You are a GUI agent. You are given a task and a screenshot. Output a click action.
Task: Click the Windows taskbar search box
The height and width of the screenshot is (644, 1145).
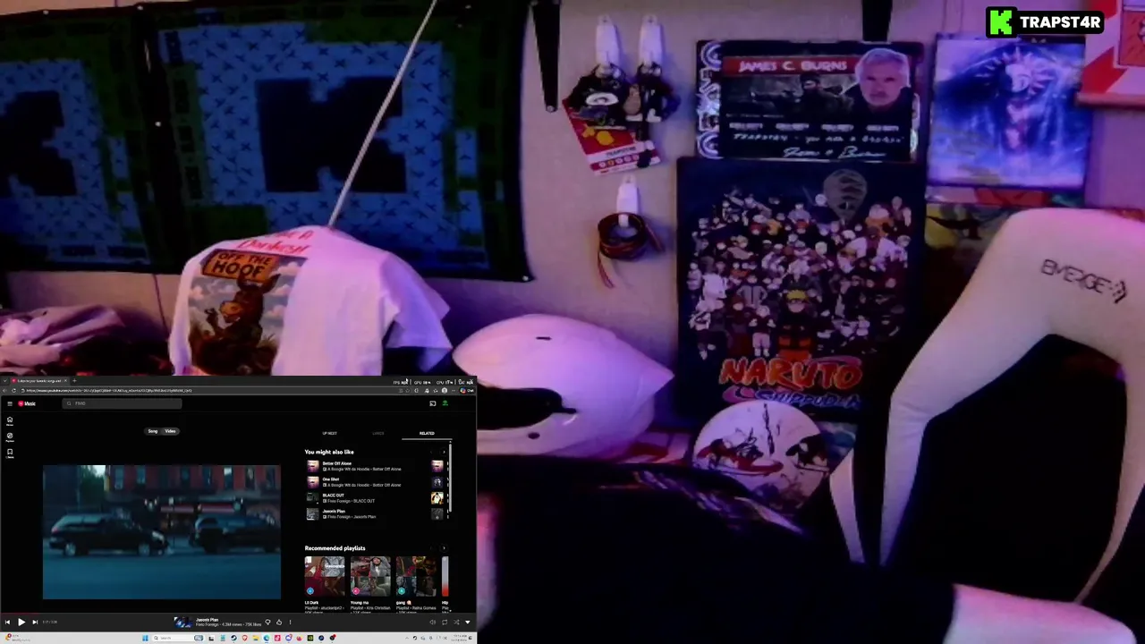coord(178,638)
